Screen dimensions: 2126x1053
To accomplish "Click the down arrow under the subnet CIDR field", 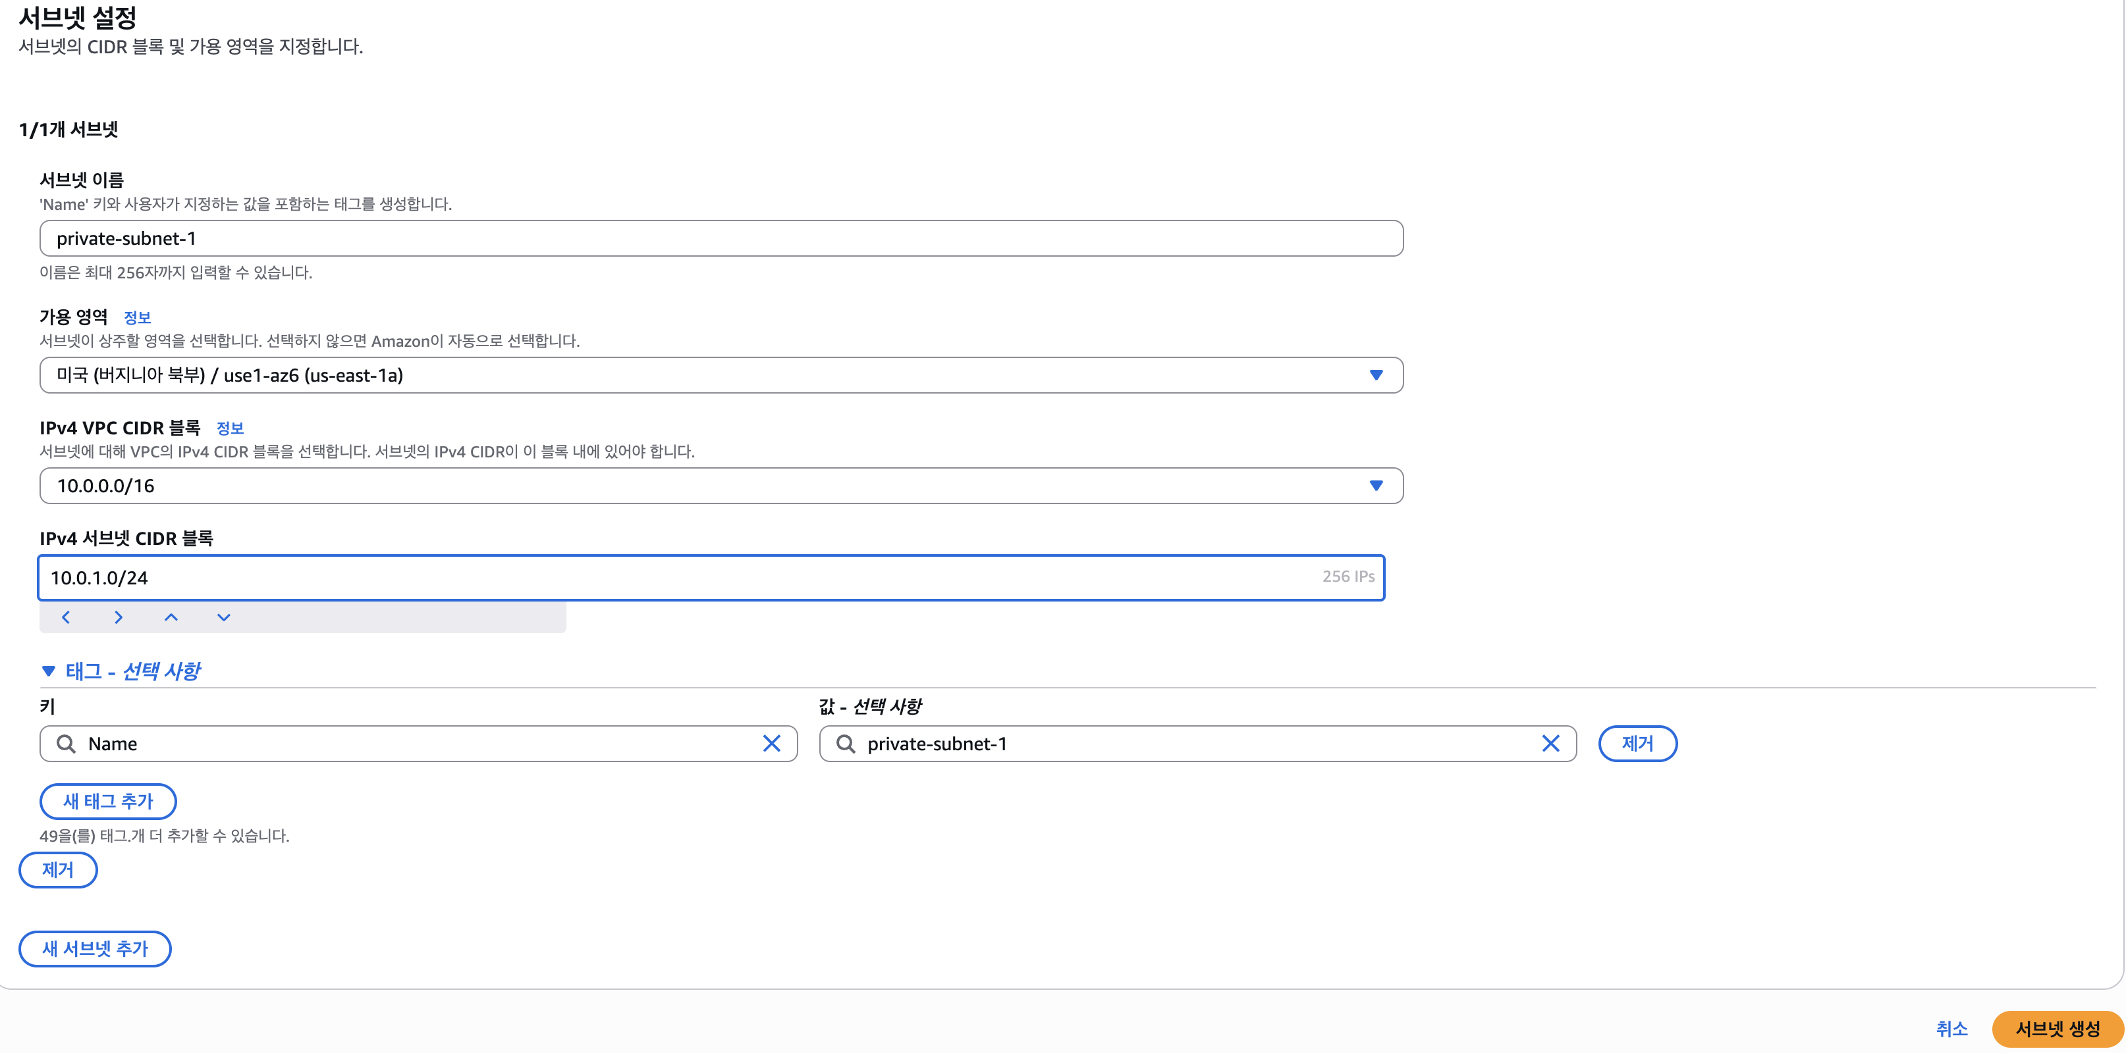I will 224,617.
